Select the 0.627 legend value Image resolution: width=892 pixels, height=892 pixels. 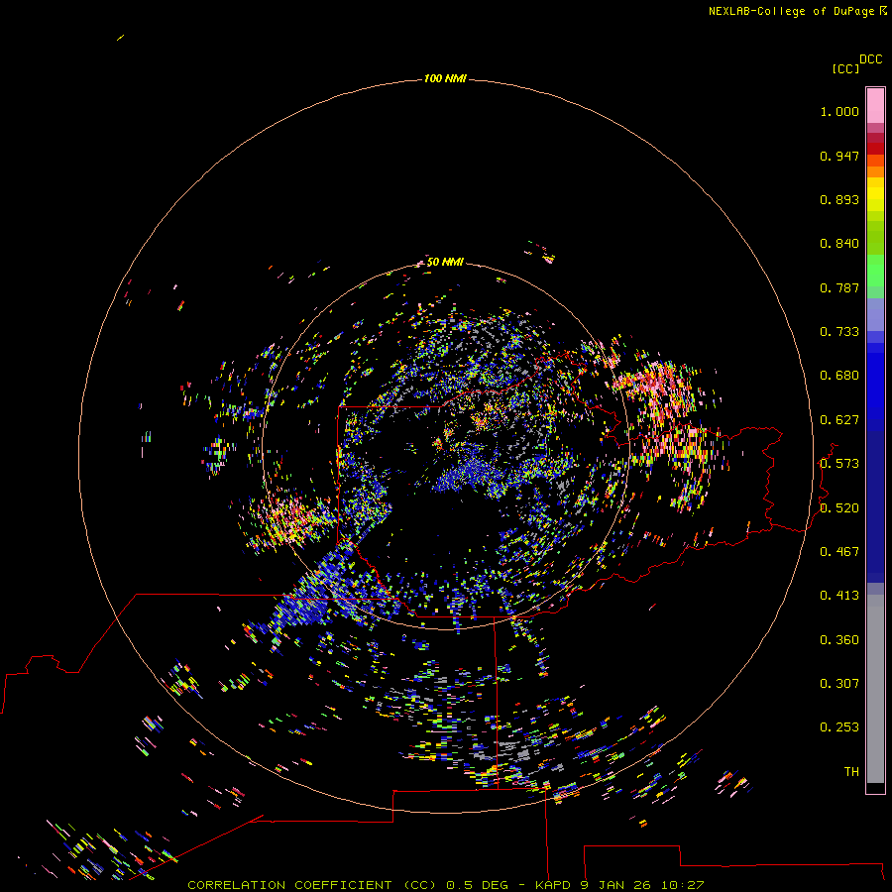[839, 420]
